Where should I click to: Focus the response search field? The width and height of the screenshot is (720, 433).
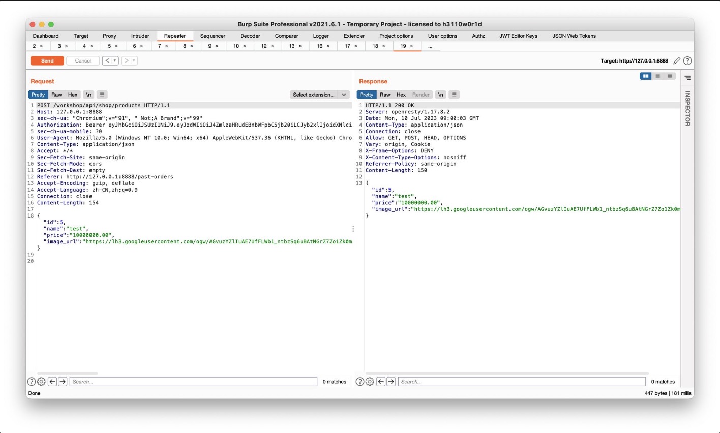click(522, 382)
